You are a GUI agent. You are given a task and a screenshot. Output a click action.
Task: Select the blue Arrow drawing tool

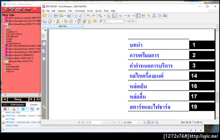pos(100,21)
